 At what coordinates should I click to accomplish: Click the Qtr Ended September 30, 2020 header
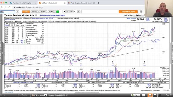133,82
